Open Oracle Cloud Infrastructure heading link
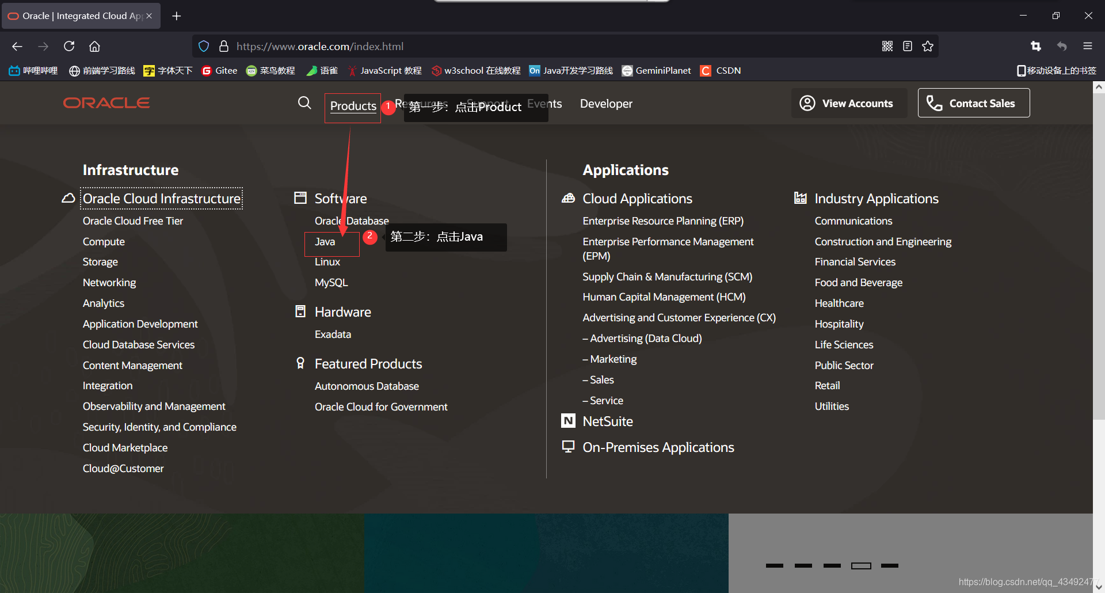 pos(162,199)
